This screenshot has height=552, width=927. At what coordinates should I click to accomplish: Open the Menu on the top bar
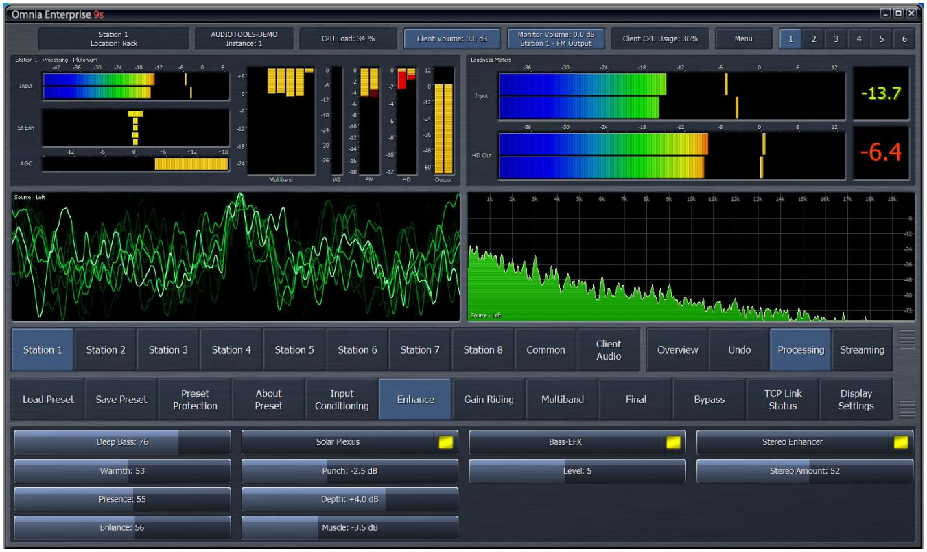pyautogui.click(x=743, y=39)
